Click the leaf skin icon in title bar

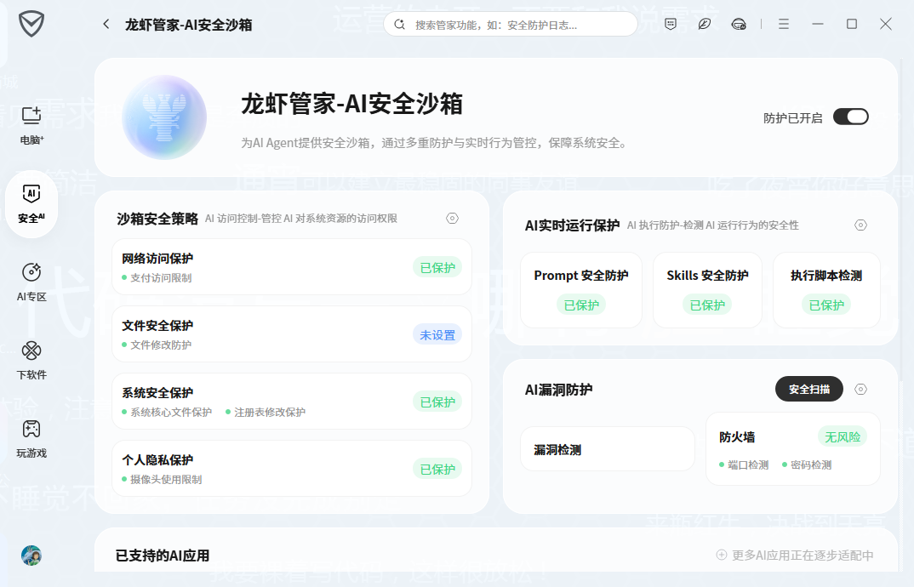pyautogui.click(x=704, y=24)
